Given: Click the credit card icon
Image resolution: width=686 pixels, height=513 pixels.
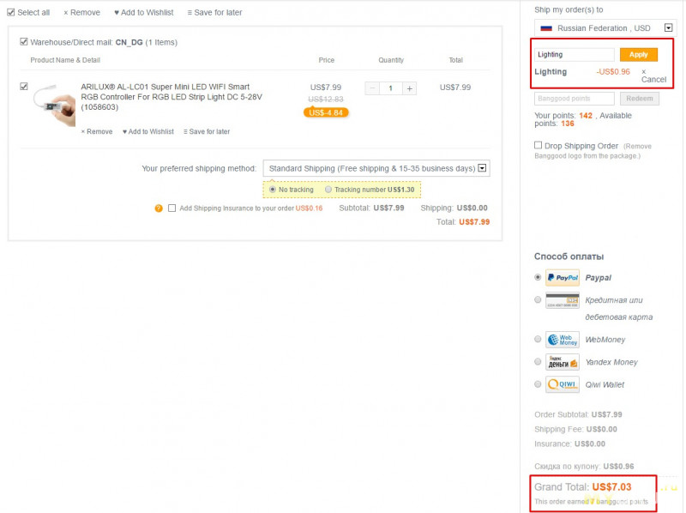Looking at the screenshot, I should (563, 300).
